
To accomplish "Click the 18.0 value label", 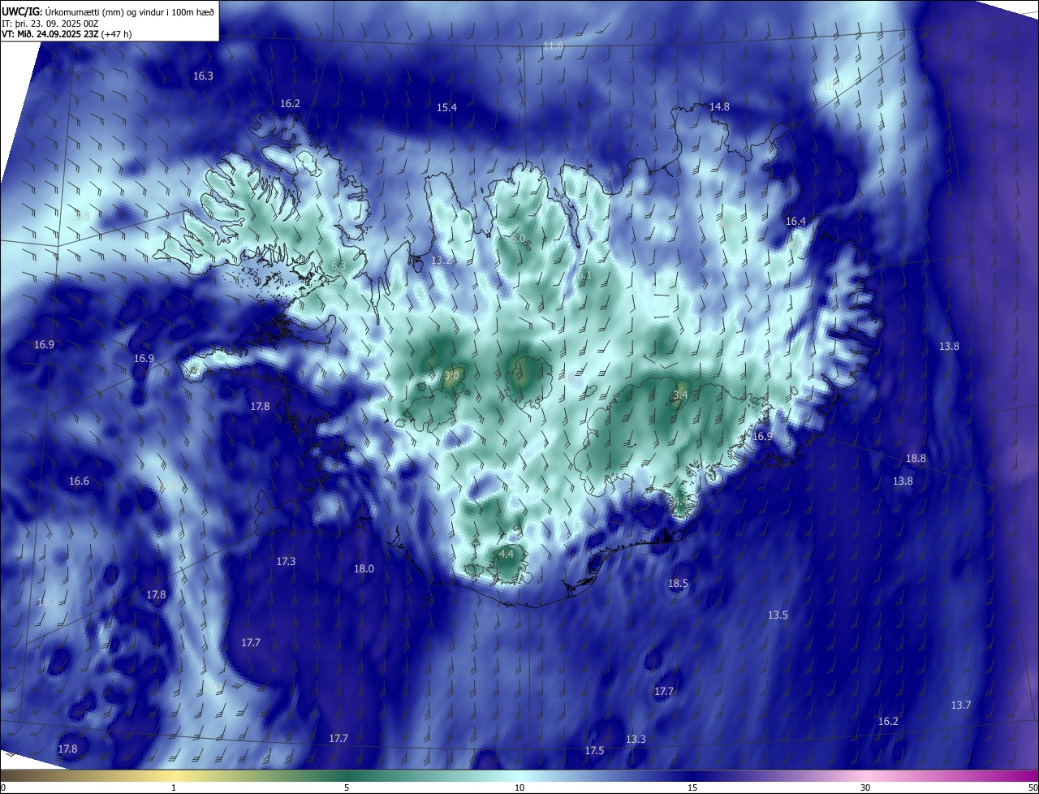I will (x=364, y=569).
